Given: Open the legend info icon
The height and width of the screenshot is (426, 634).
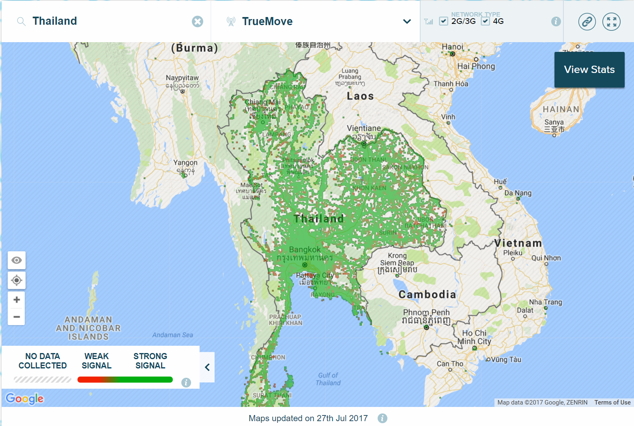Looking at the screenshot, I should (186, 382).
